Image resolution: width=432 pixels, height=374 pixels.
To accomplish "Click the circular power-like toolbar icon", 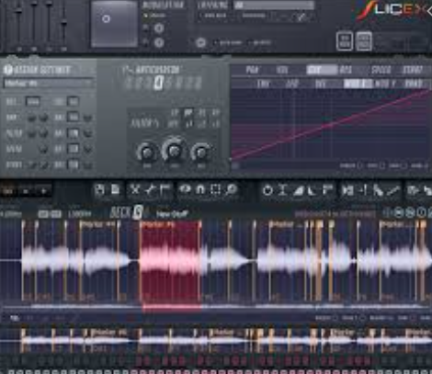I will [267, 190].
